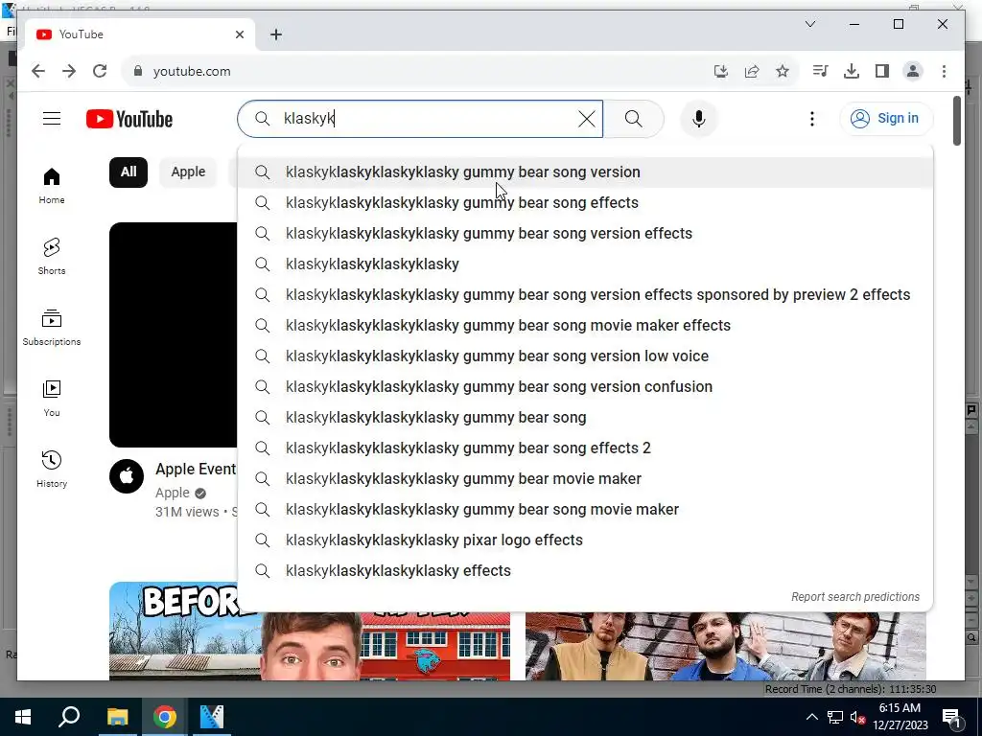The width and height of the screenshot is (982, 736).
Task: Choose suggestion ending 'gummy bear song movie maker'
Action: (x=586, y=510)
